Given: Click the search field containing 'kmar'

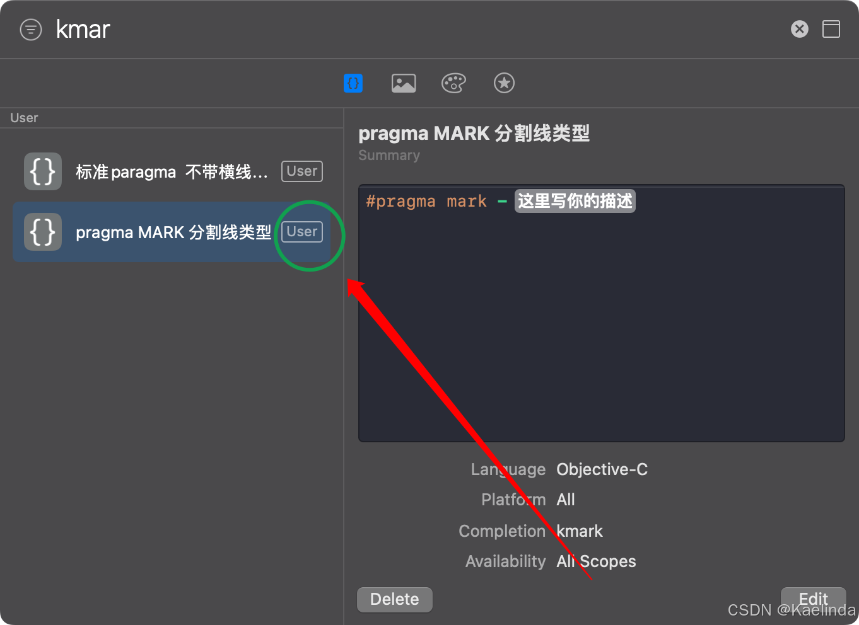Looking at the screenshot, I should 416,29.
